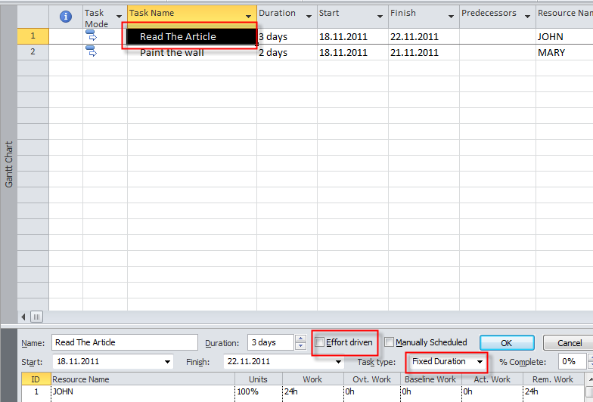Click the Predecessors column header
Image resolution: width=593 pixels, height=402 pixels.
tap(489, 14)
